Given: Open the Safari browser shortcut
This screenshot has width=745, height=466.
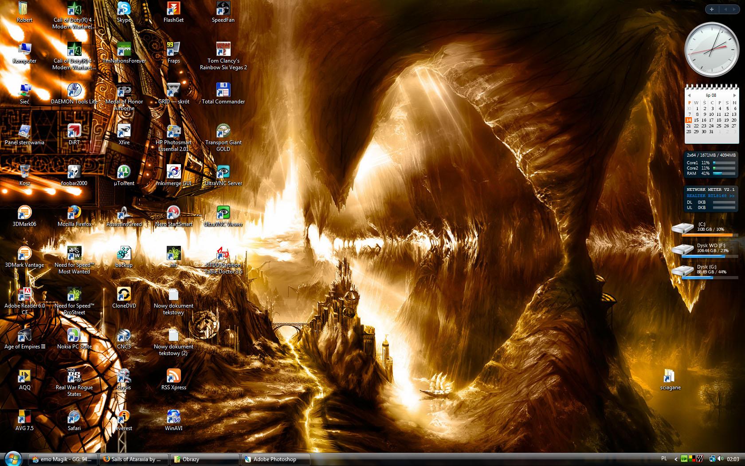Looking at the screenshot, I should click(74, 421).
